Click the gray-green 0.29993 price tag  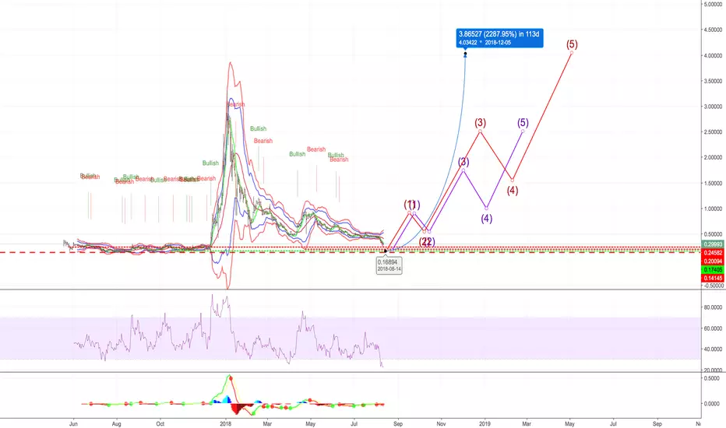tap(713, 244)
